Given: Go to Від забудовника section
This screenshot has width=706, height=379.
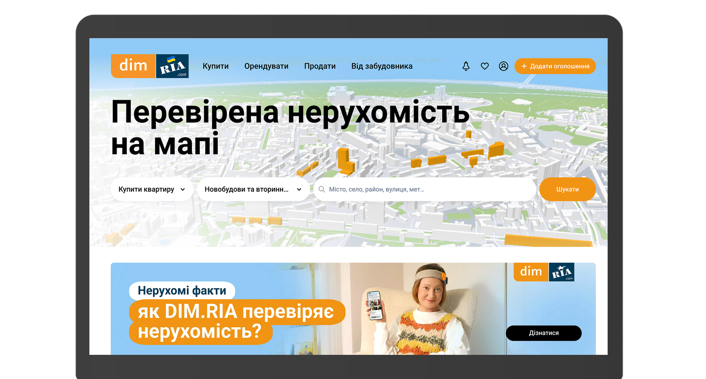Looking at the screenshot, I should tap(381, 66).
